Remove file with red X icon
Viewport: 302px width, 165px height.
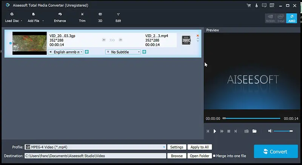[197, 35]
